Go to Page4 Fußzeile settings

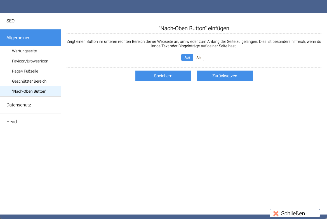click(30, 71)
